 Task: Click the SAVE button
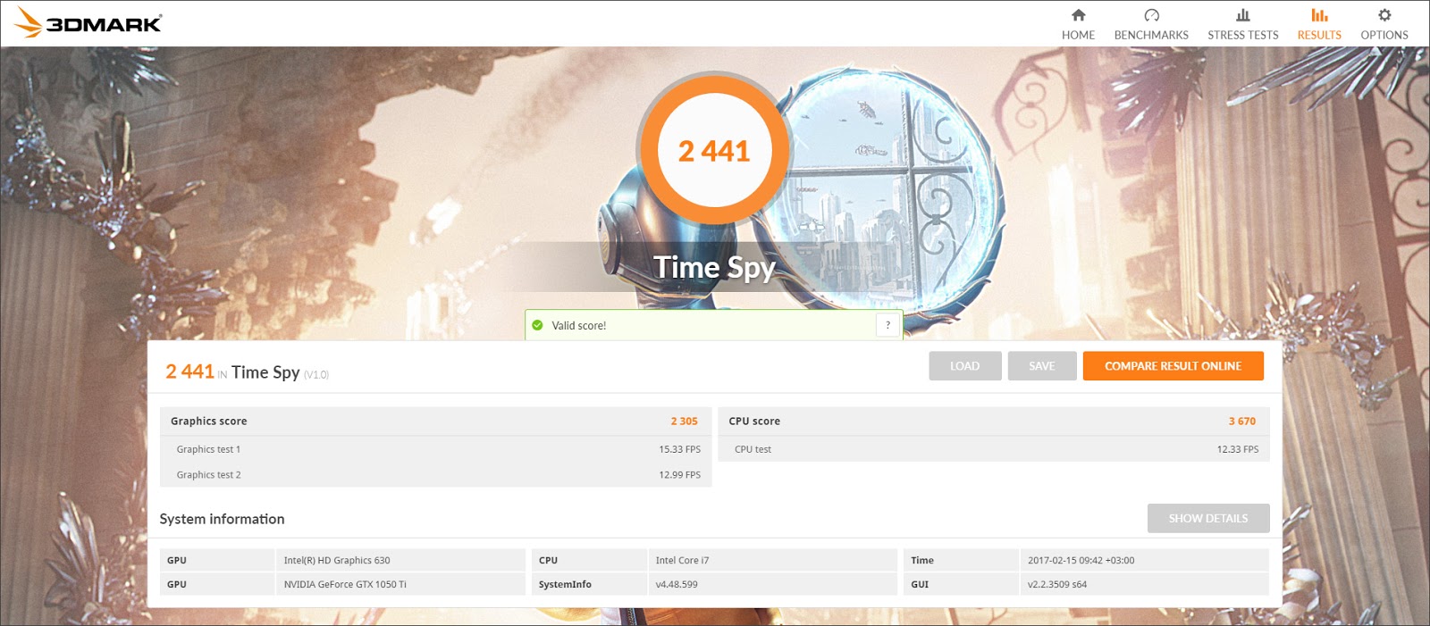[x=1042, y=366]
